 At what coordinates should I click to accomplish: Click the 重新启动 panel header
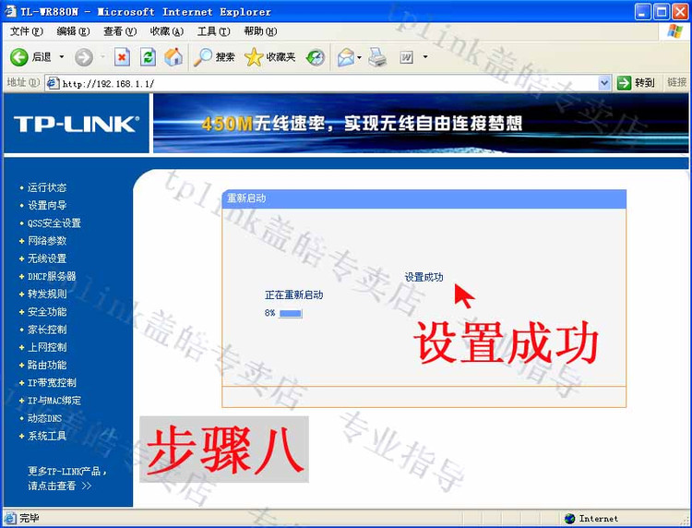pyautogui.click(x=424, y=198)
